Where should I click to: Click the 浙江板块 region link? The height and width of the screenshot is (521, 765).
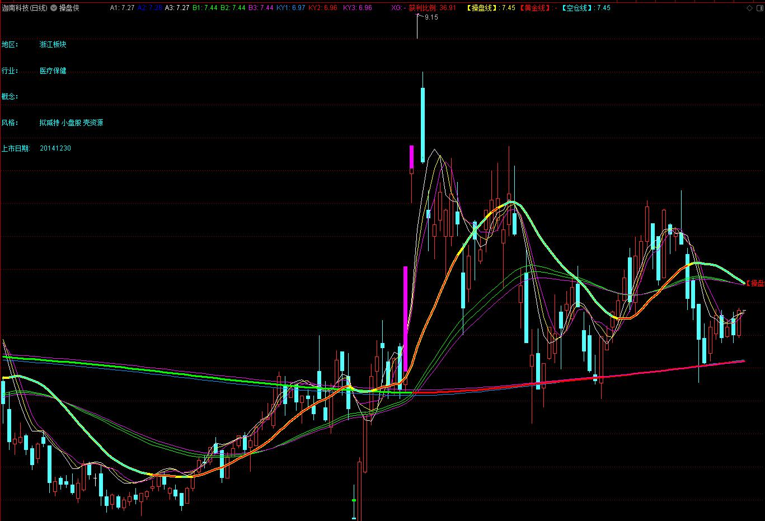click(53, 44)
